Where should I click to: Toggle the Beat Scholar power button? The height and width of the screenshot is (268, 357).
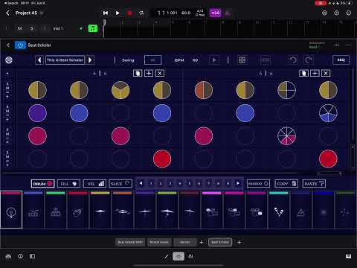coord(20,45)
